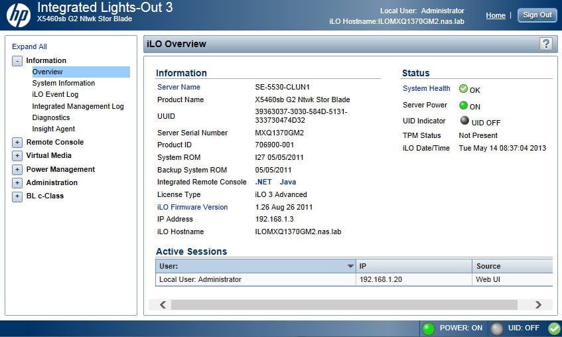Click the horizontal scrollbar track
The height and width of the screenshot is (337, 562).
pyautogui.click(x=344, y=304)
